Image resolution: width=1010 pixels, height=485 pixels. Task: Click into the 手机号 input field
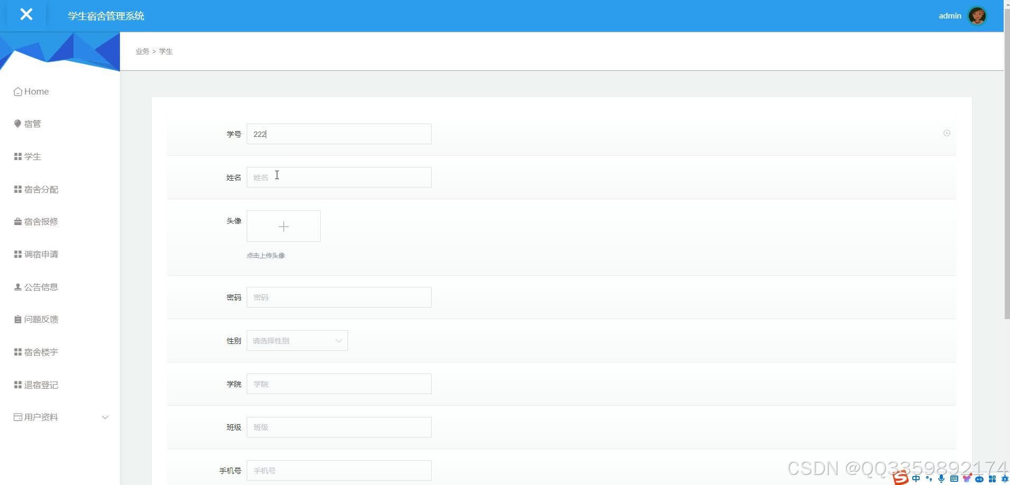(x=339, y=471)
